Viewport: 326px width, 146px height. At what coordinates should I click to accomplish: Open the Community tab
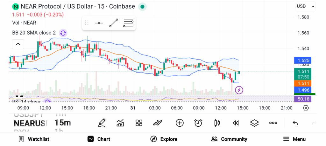tap(229, 139)
